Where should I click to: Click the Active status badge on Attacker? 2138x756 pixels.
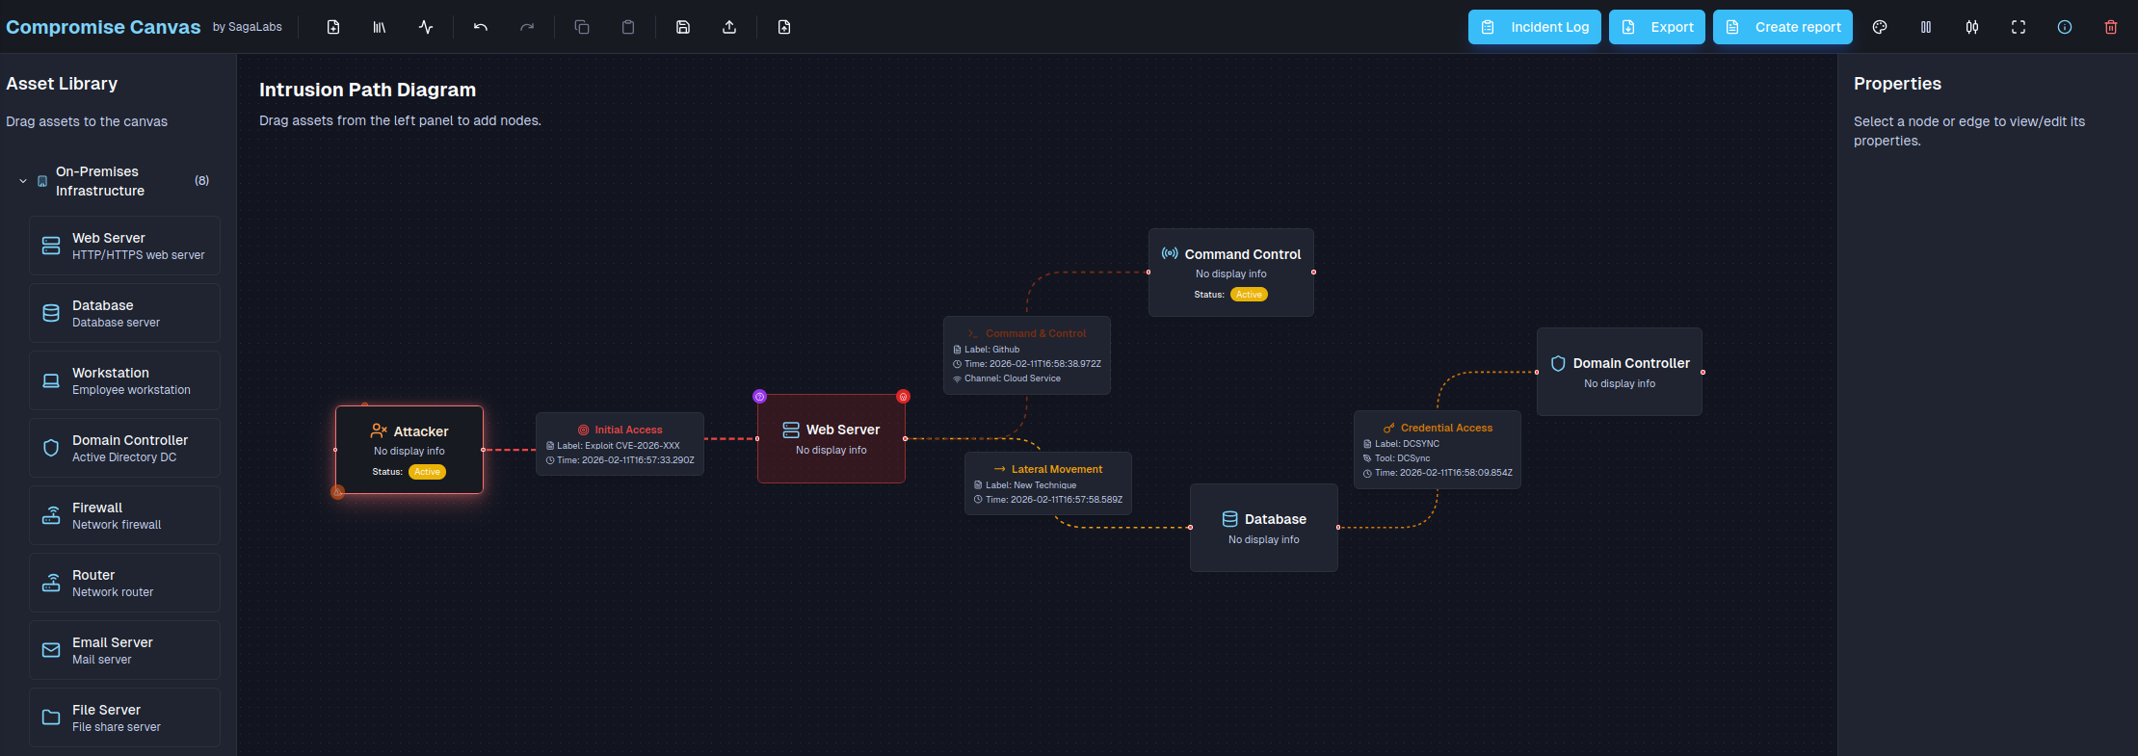[427, 472]
